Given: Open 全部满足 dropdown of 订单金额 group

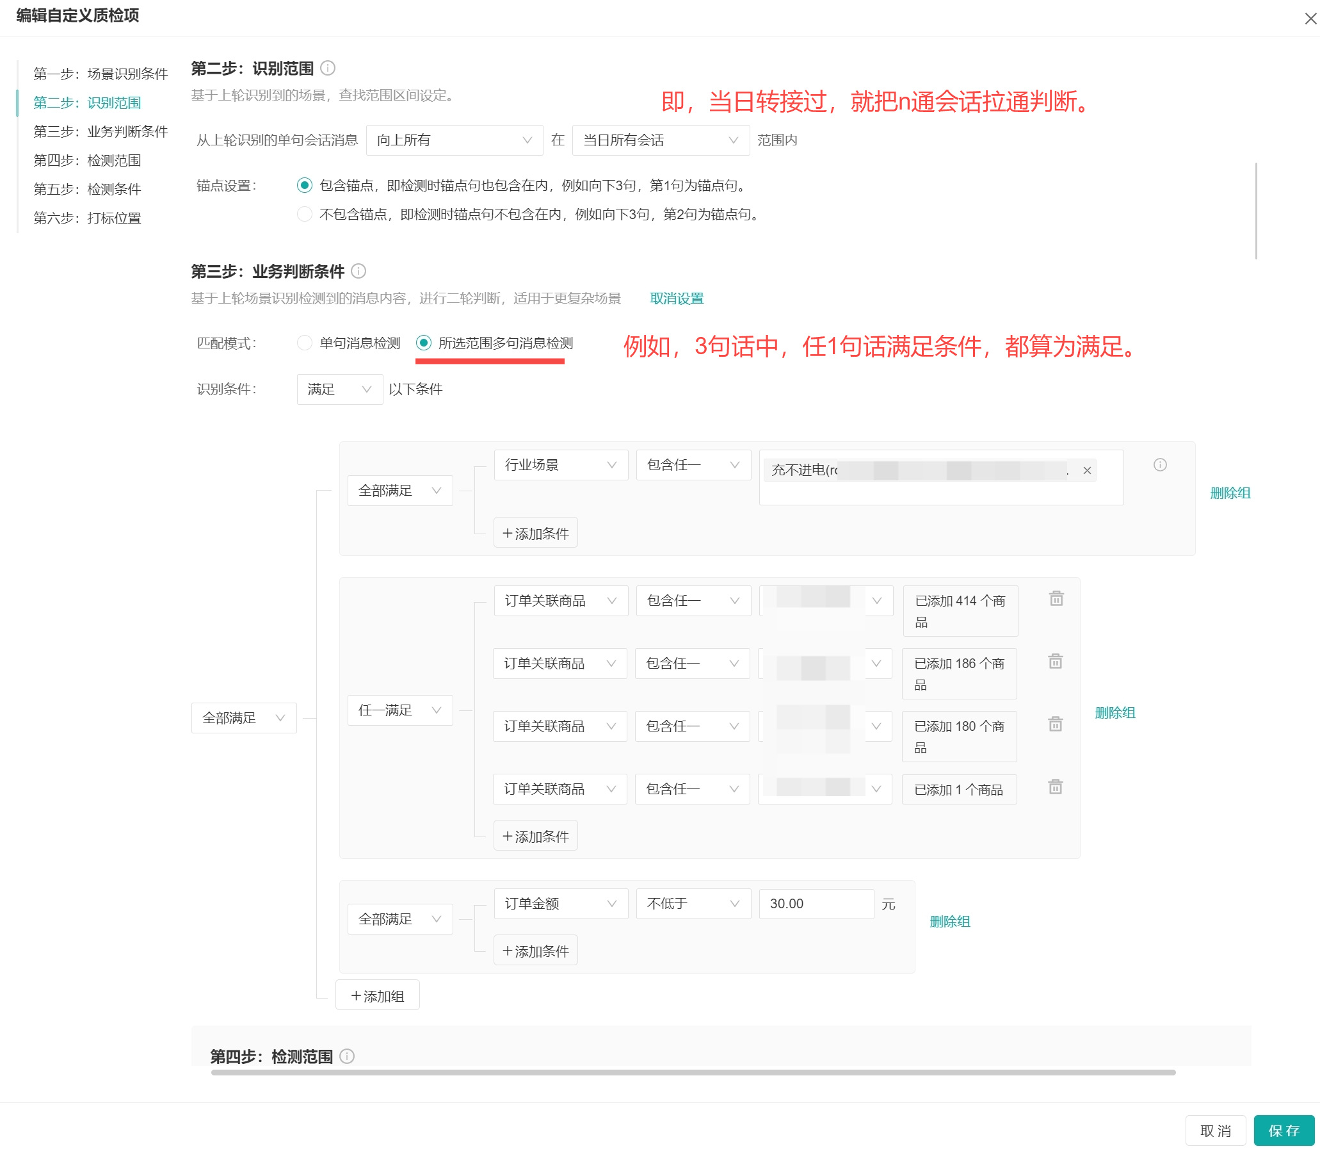Looking at the screenshot, I should pyautogui.click(x=400, y=919).
